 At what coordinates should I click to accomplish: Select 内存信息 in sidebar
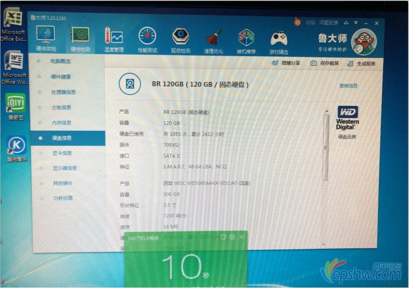62,123
